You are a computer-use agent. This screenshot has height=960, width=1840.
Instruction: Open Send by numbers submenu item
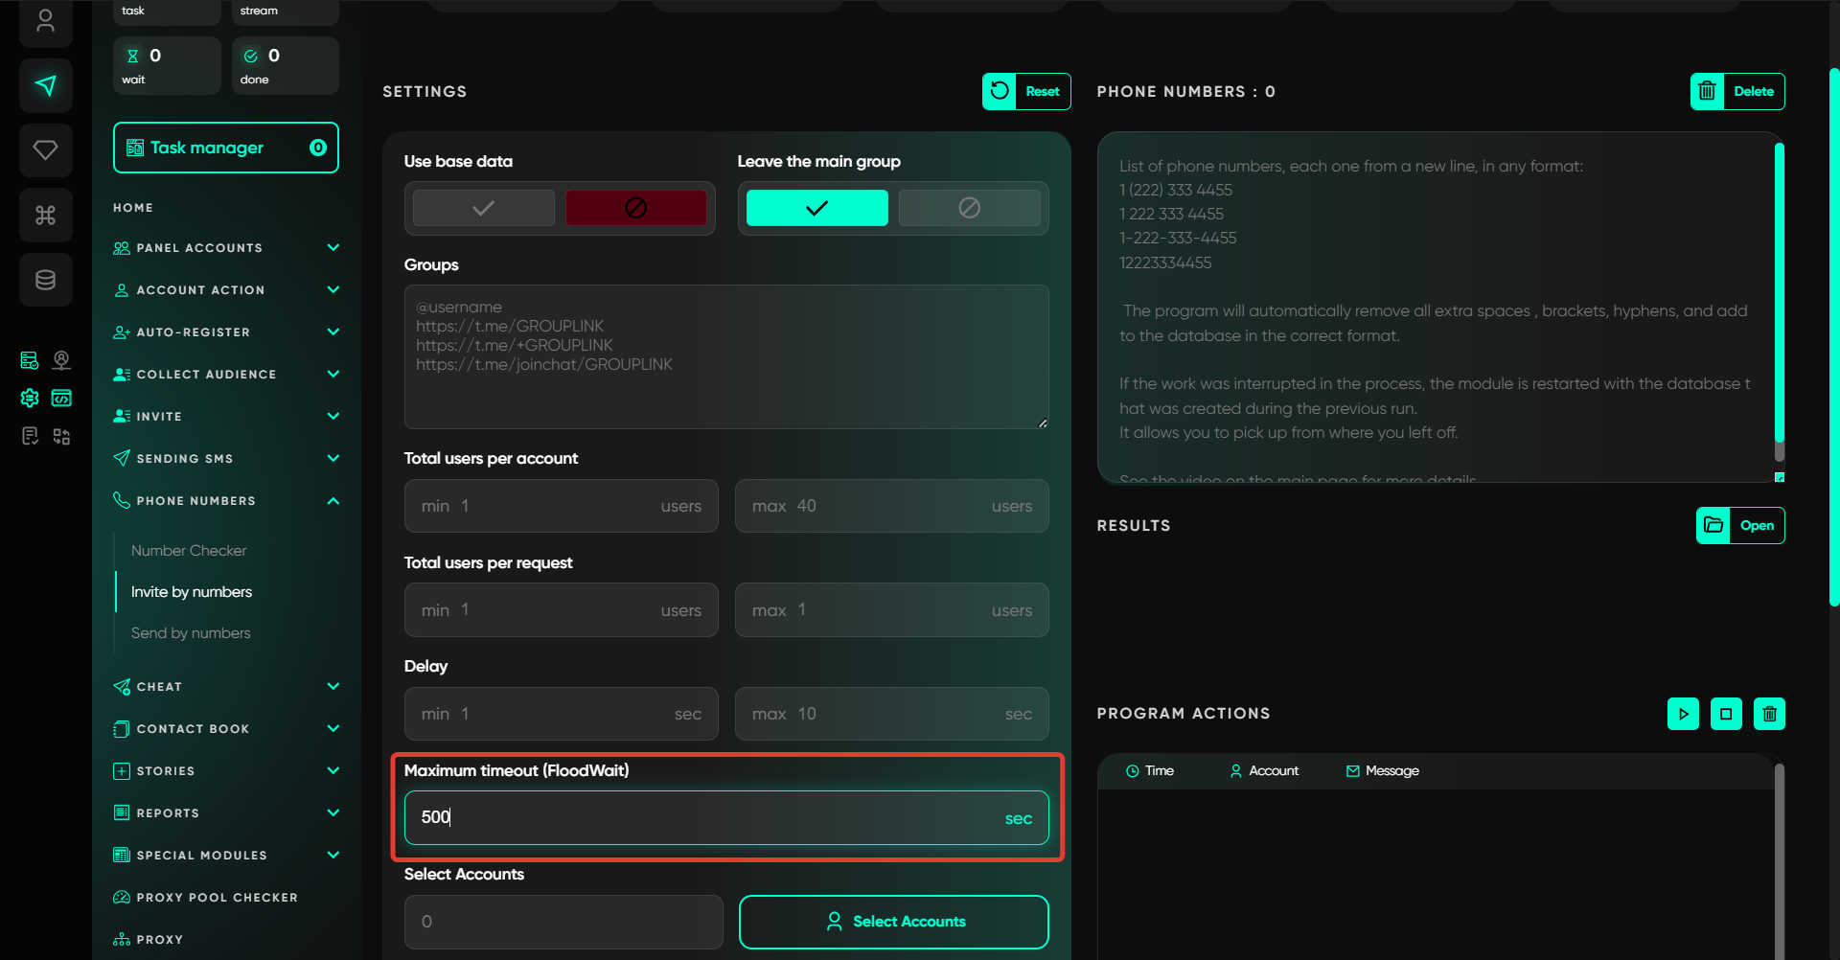[191, 633]
